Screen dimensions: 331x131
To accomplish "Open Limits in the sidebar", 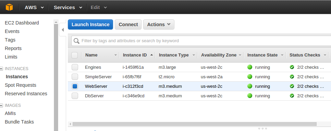I will [x=11, y=57].
